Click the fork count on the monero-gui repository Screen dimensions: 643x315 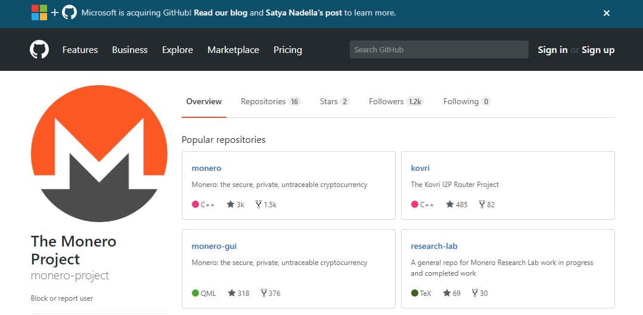point(270,293)
